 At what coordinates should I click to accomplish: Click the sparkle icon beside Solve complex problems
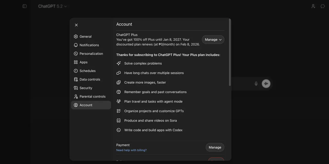click(118, 63)
